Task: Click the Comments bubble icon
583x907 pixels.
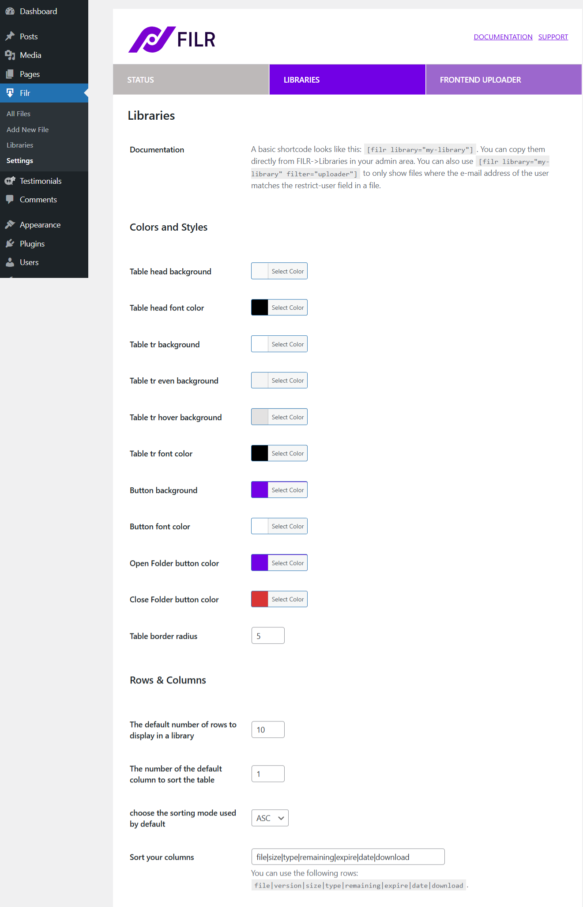Action: [x=10, y=199]
